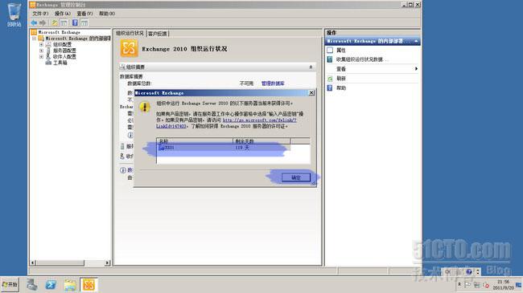
Task: Open the 操作(A) menu
Action: point(63,14)
